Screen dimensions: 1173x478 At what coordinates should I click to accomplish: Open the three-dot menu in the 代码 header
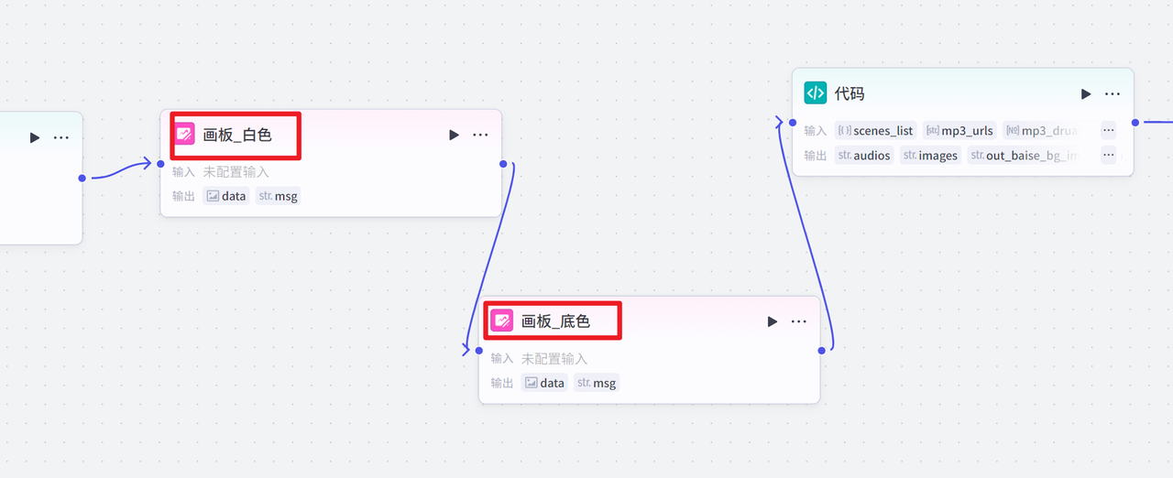pyautogui.click(x=1113, y=93)
